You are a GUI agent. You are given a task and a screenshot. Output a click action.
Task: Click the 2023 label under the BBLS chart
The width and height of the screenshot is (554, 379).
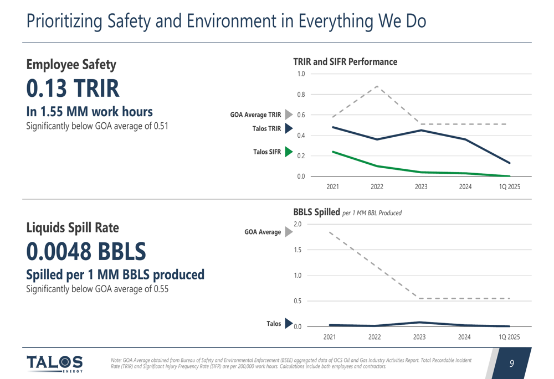pyautogui.click(x=419, y=337)
